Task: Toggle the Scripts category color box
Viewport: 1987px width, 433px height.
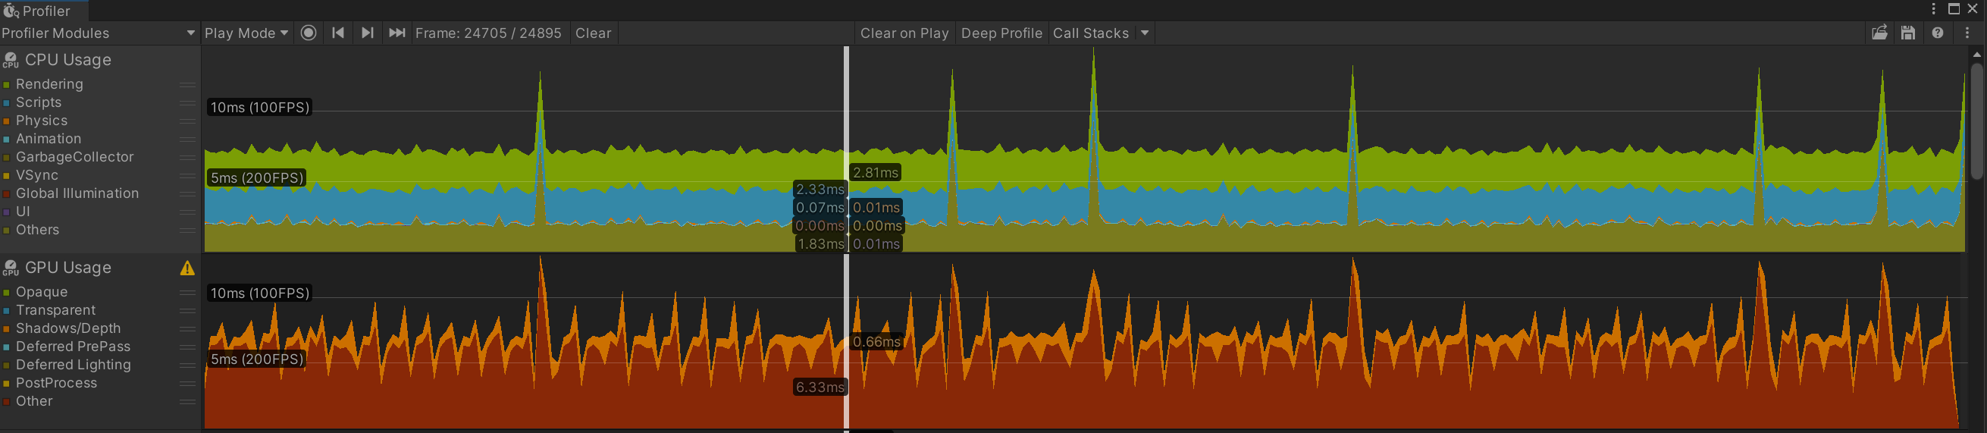Action: coord(6,102)
